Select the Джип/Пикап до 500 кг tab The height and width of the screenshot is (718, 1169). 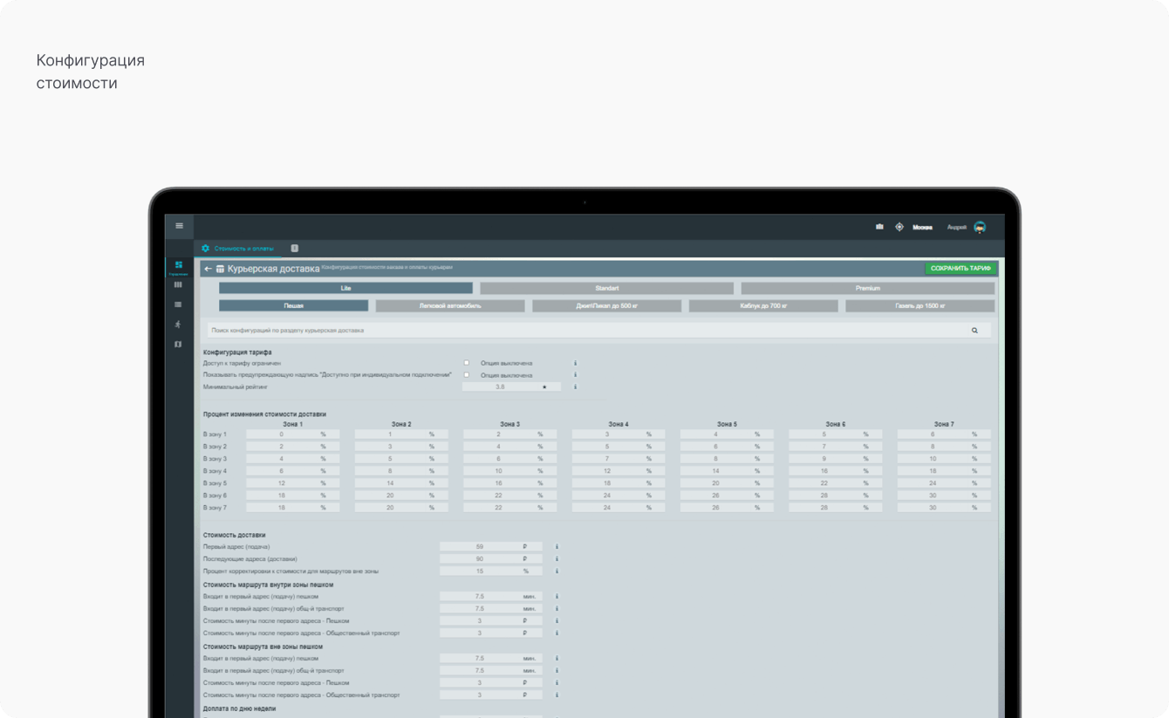pos(606,306)
